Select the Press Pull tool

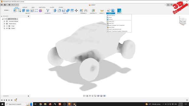click(55, 11)
